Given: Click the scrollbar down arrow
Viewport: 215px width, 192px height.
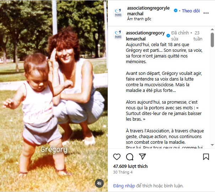Looking at the screenshot, I should tap(212, 145).
